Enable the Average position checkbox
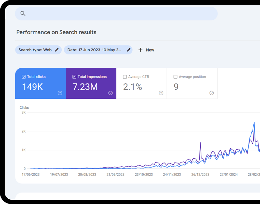The image size is (260, 204). tap(175, 76)
